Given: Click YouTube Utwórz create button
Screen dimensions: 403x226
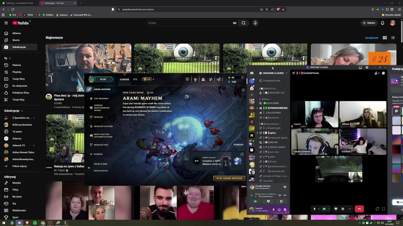Looking at the screenshot, I should click(368, 23).
